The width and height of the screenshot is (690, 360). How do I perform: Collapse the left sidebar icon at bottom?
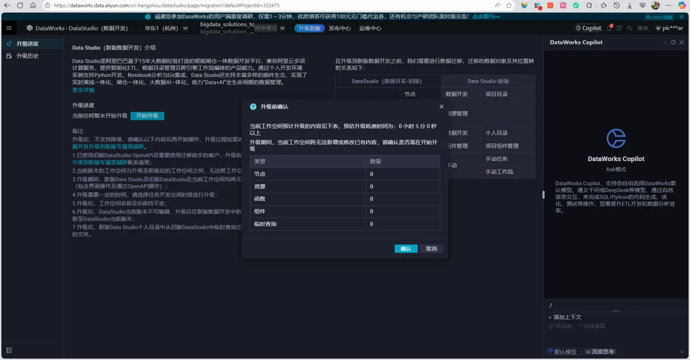(9, 350)
